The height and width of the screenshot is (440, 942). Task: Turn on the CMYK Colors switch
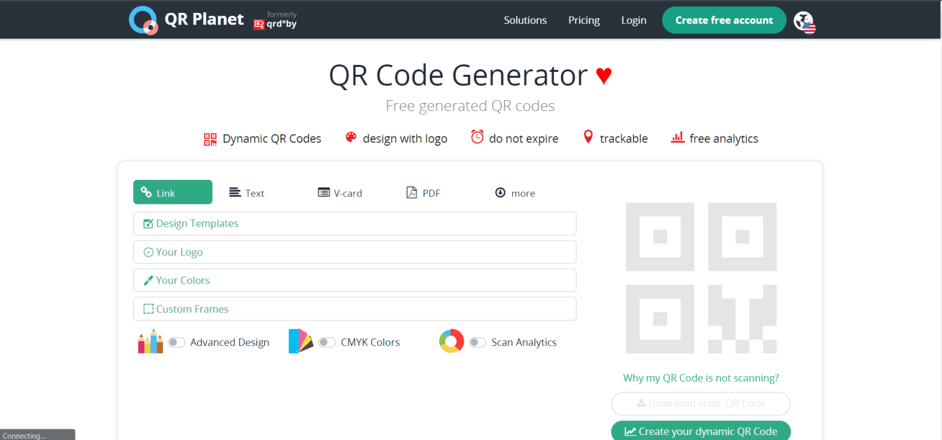[327, 342]
